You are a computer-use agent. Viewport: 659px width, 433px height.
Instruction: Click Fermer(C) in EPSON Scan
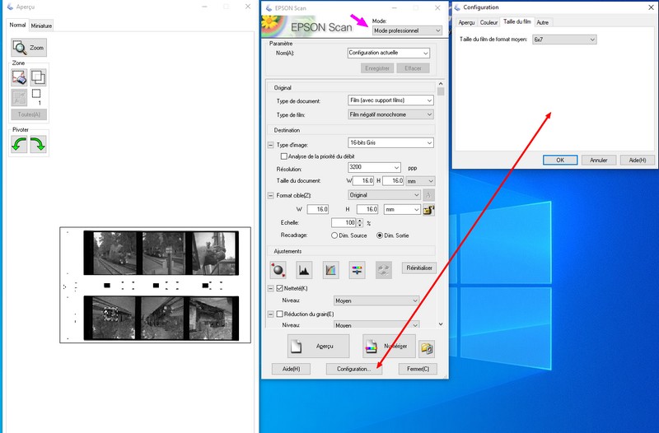418,369
